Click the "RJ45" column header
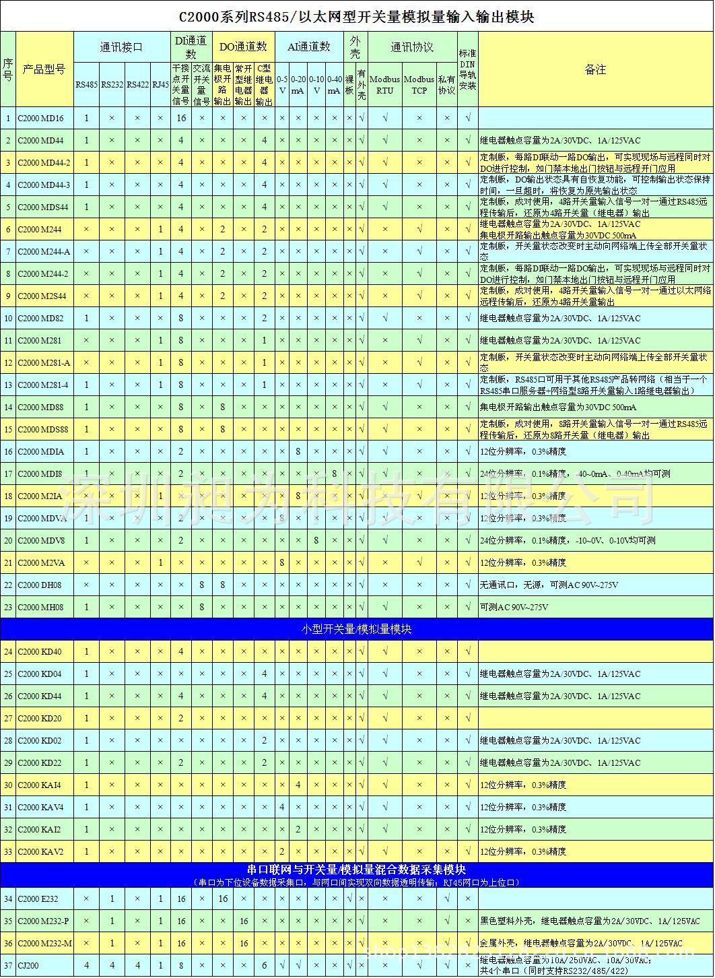 160,84
